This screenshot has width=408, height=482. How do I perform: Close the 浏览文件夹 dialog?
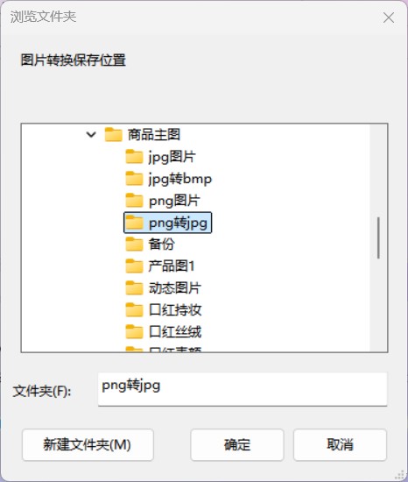tap(389, 18)
